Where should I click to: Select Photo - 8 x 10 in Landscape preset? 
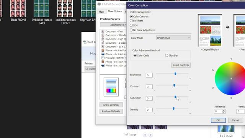pos(114,66)
